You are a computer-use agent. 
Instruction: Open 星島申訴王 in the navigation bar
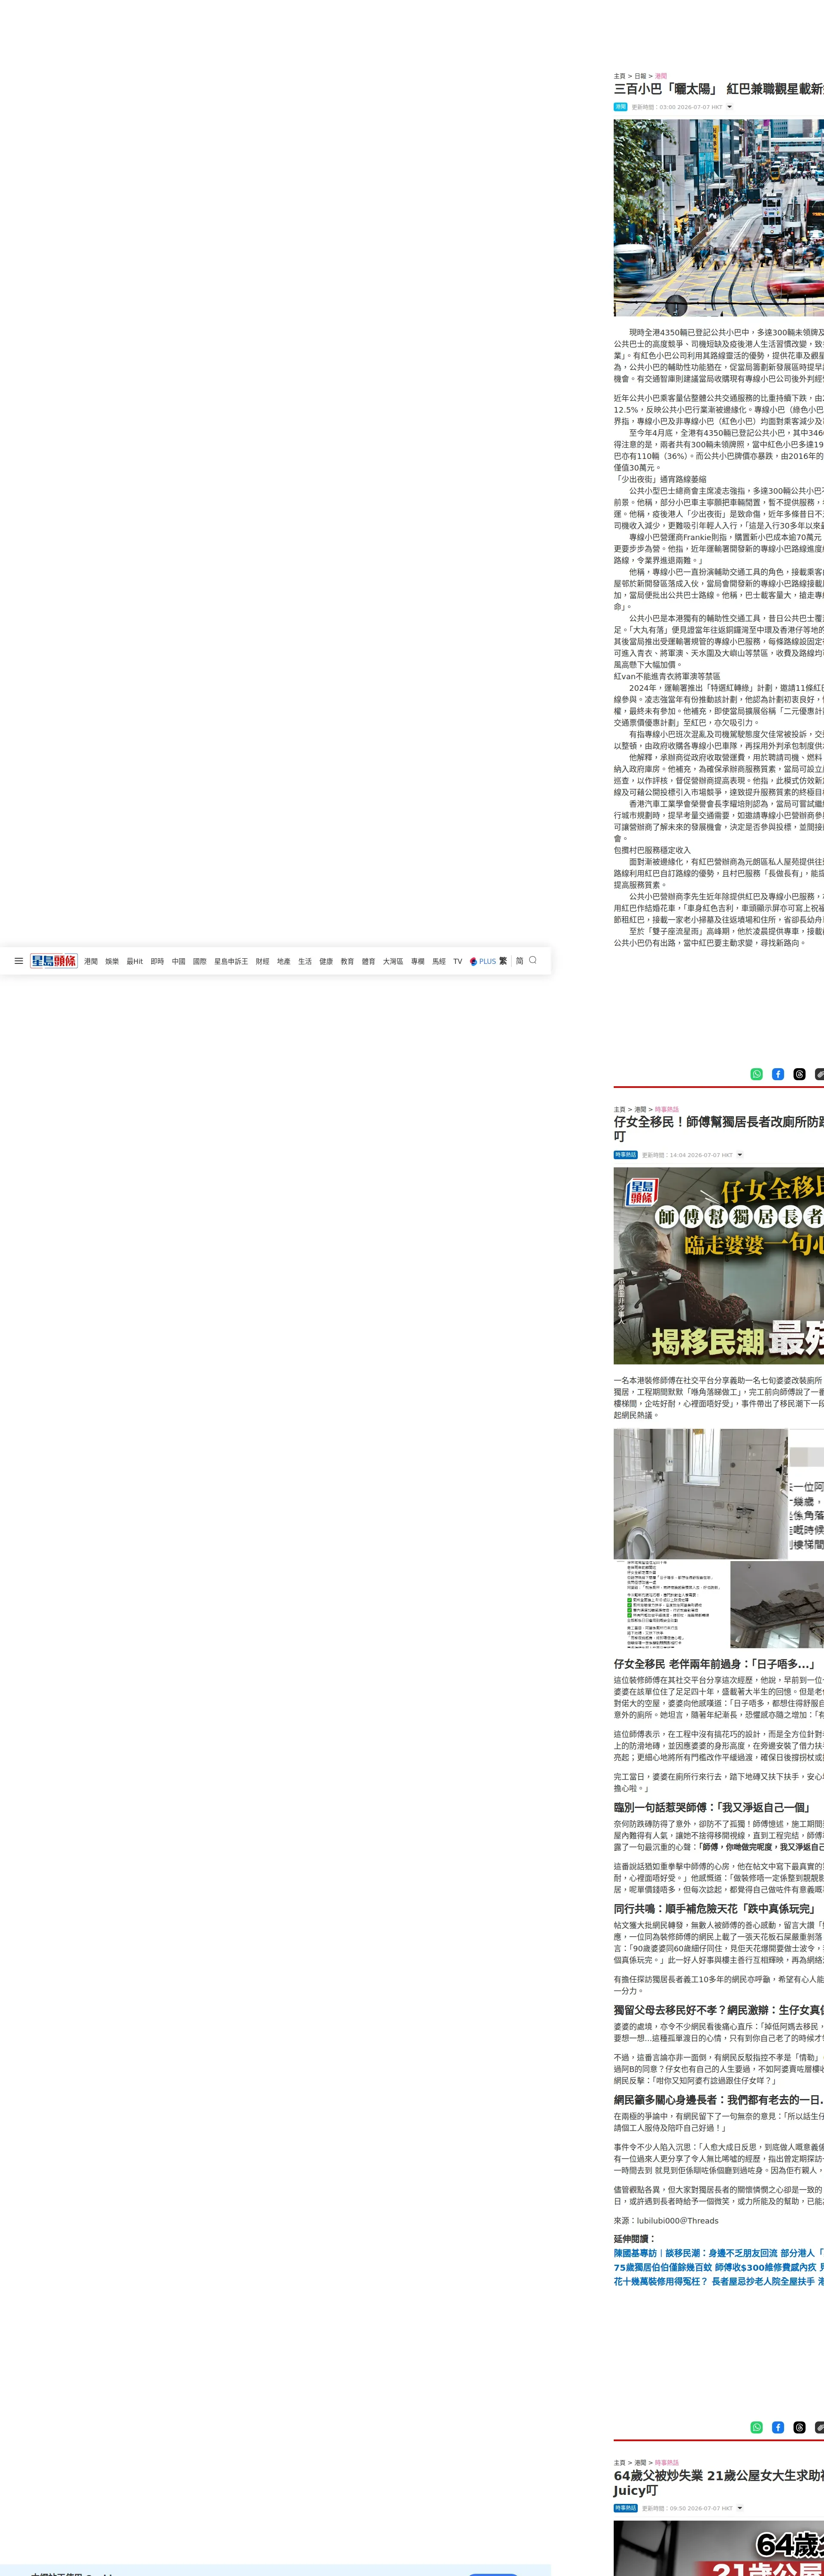pos(231,961)
